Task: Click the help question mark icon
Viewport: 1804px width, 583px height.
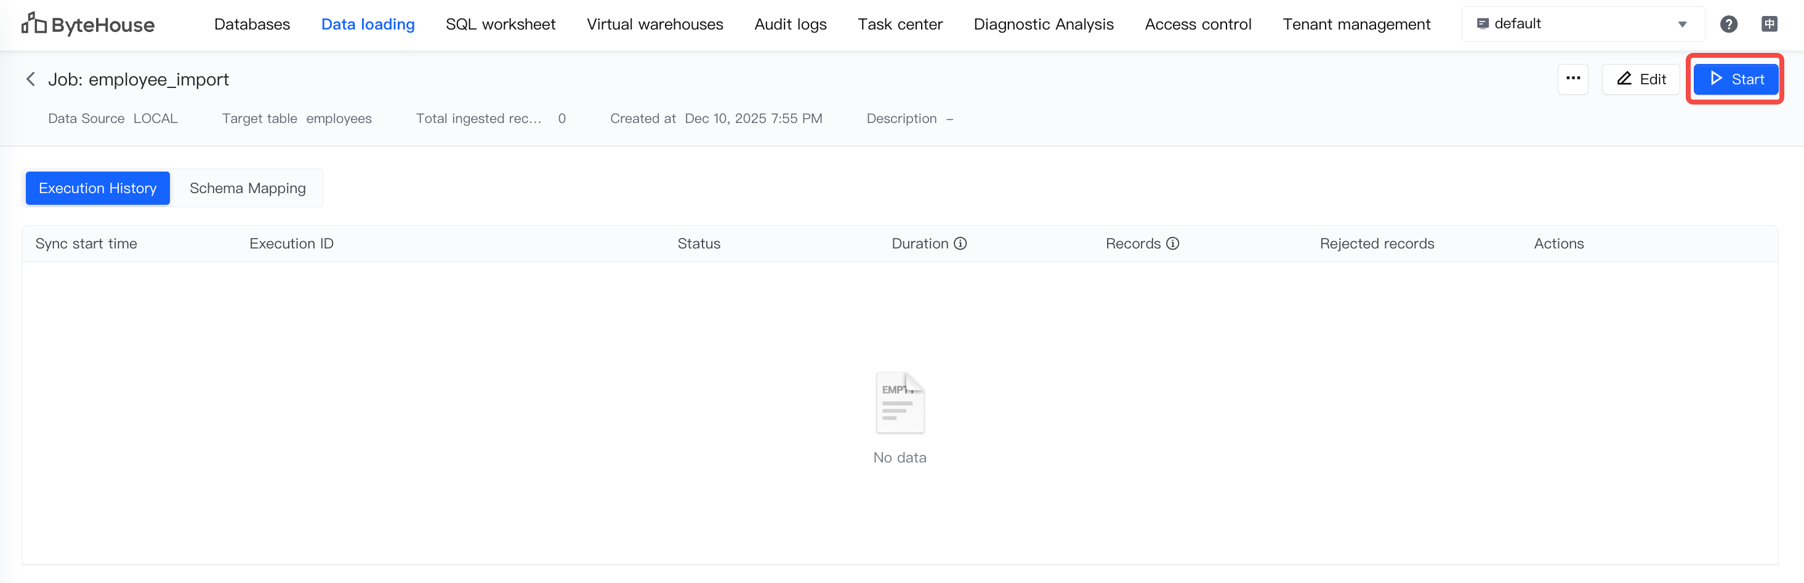Action: tap(1728, 25)
